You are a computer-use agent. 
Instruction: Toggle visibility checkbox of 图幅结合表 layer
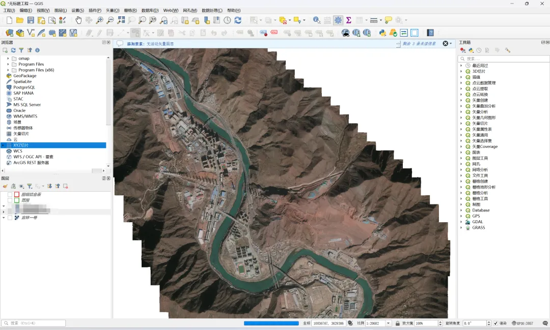[10, 194]
